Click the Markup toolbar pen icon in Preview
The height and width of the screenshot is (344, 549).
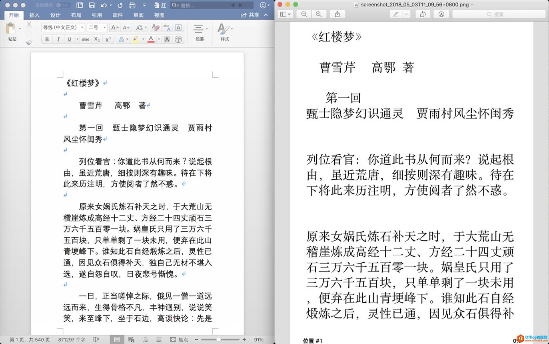[x=396, y=14]
